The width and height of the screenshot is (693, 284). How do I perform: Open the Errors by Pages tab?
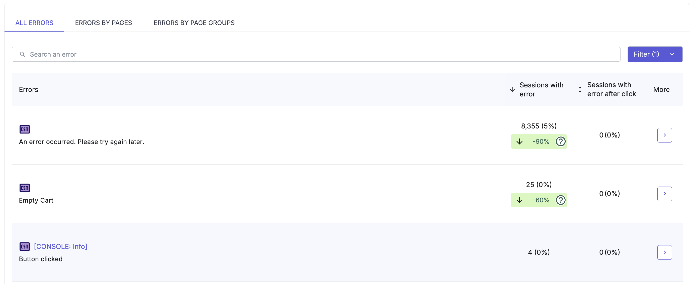[x=103, y=23]
